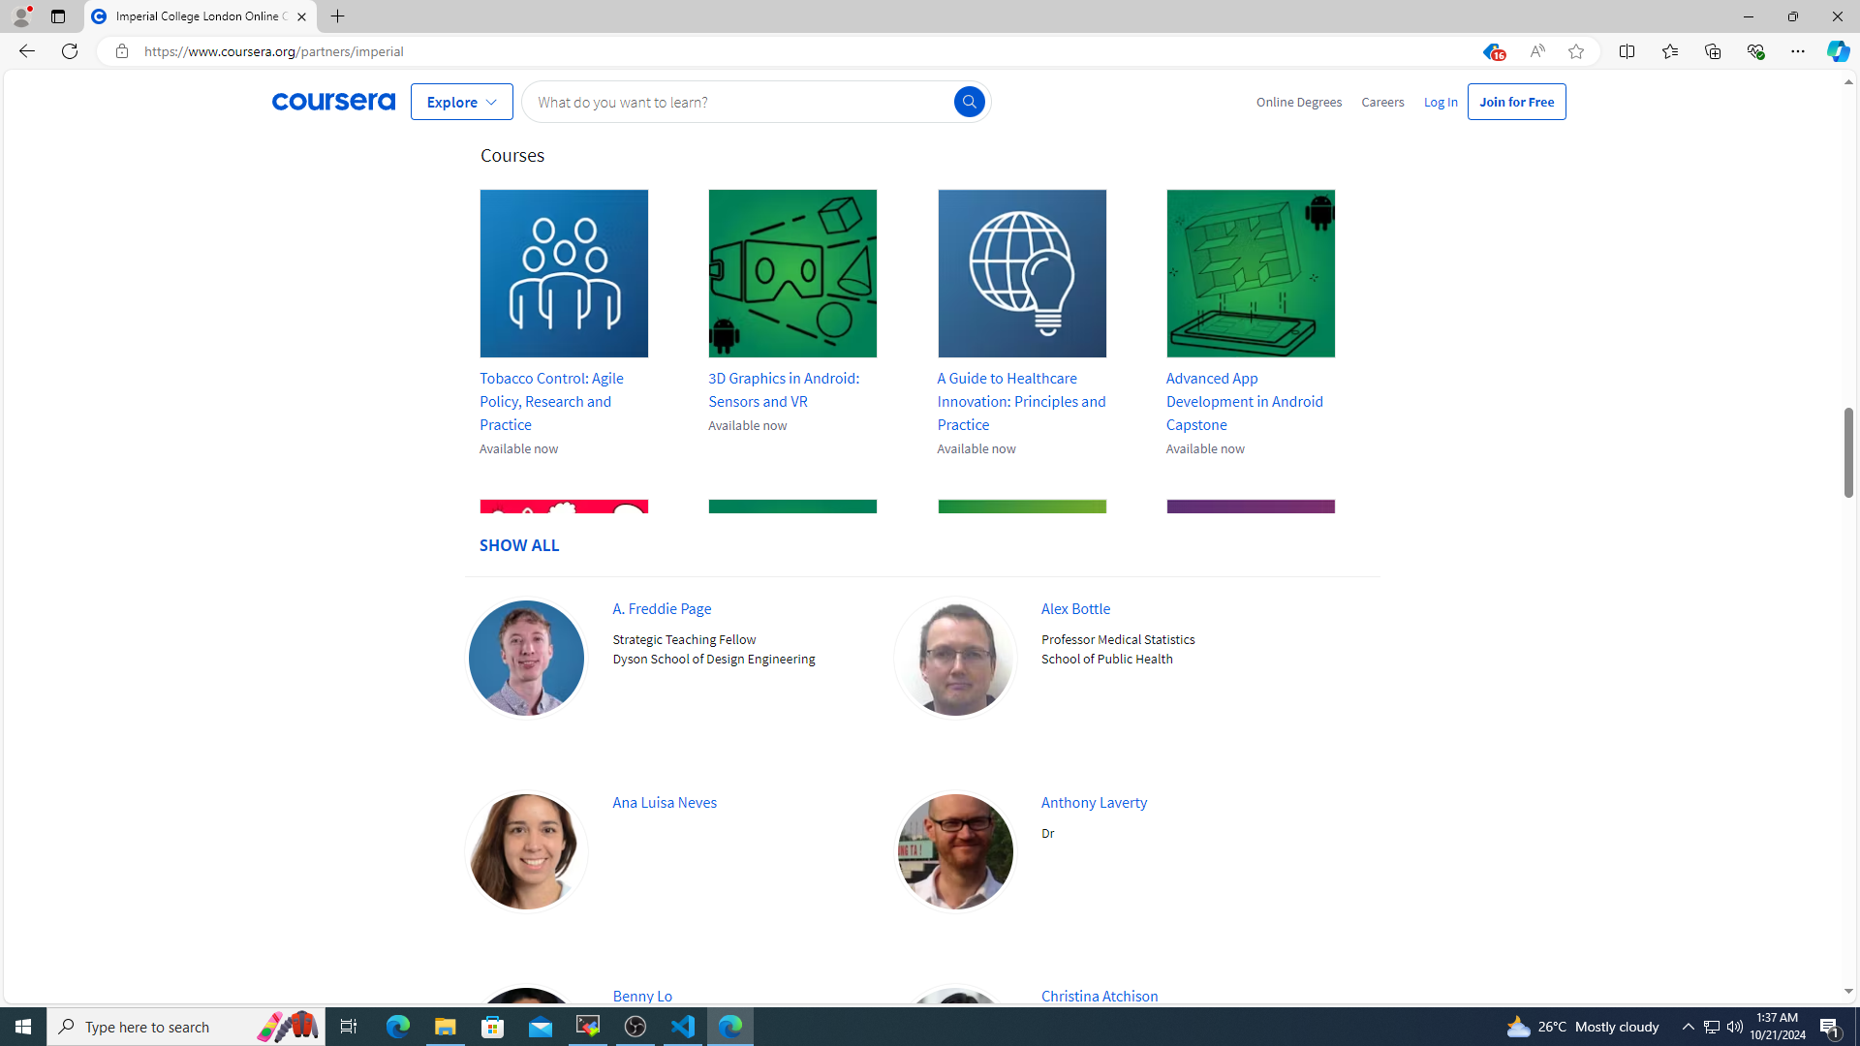Open Advanced App Development in Android Capstone
1860x1046 pixels.
click(1244, 401)
